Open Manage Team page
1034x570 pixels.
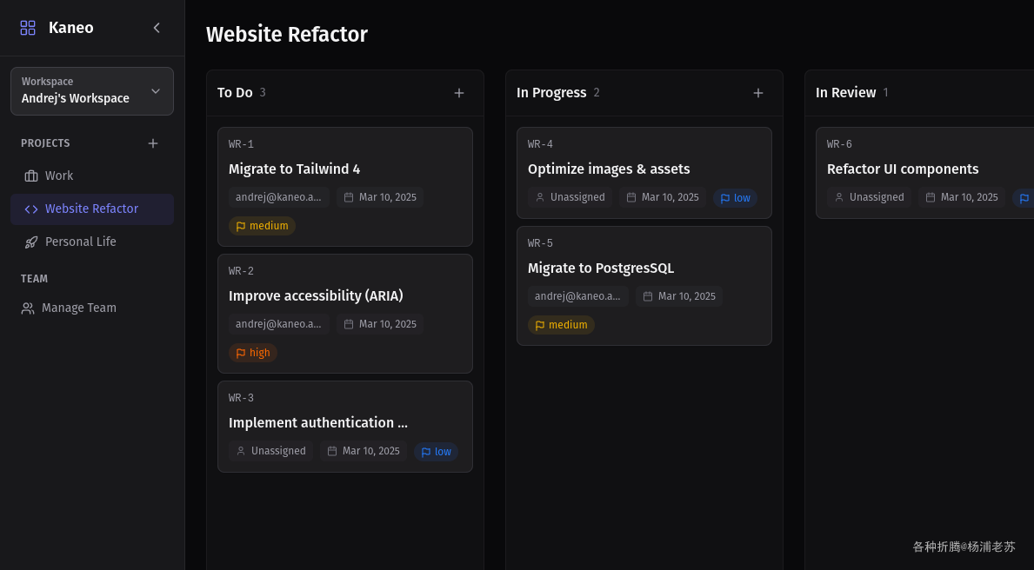pyautogui.click(x=78, y=308)
